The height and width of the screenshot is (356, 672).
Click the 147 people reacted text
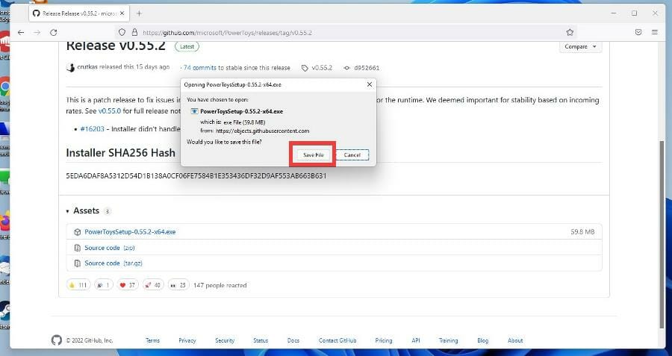click(x=220, y=285)
